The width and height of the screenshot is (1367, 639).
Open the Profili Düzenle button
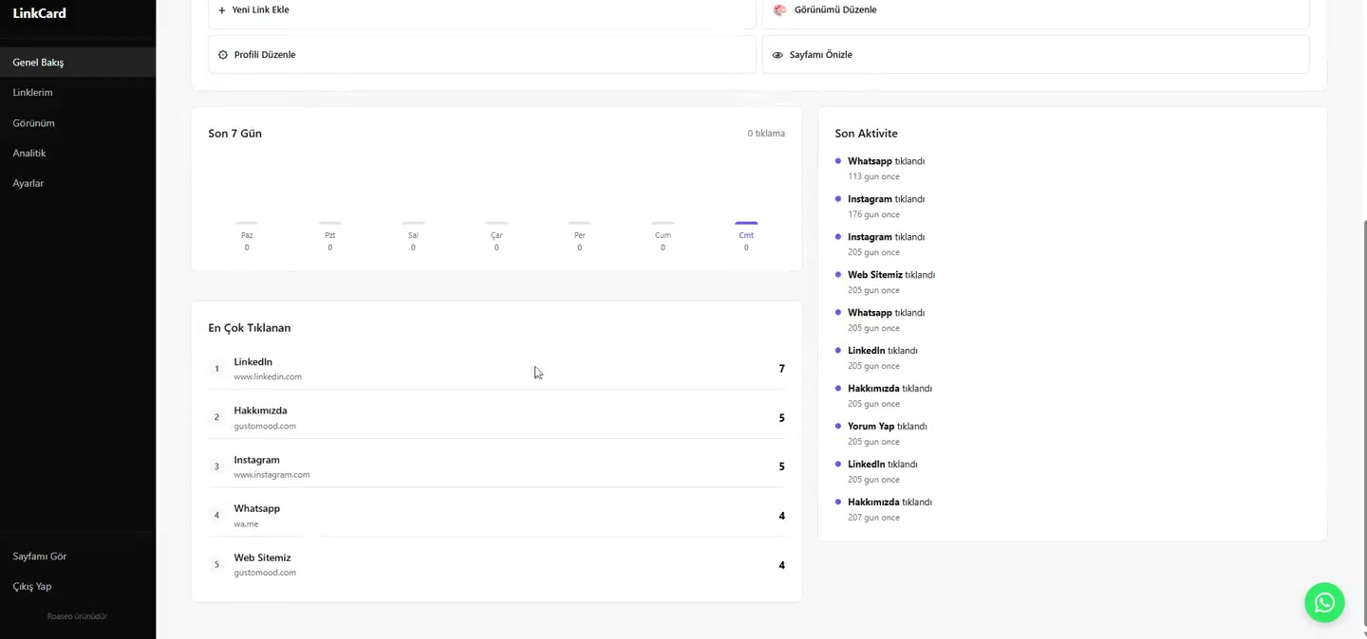(482, 55)
